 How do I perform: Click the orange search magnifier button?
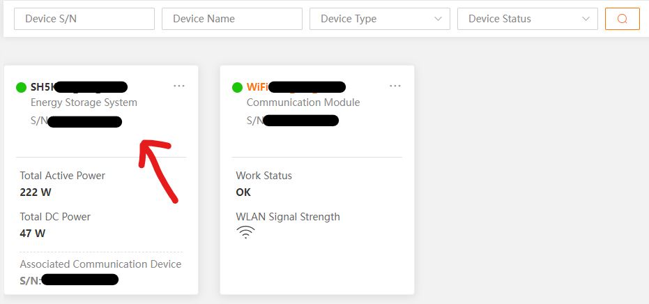tap(623, 19)
